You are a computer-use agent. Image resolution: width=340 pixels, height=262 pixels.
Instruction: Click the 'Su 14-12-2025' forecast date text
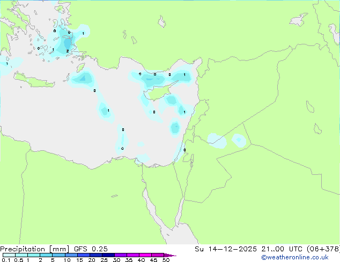226,249
